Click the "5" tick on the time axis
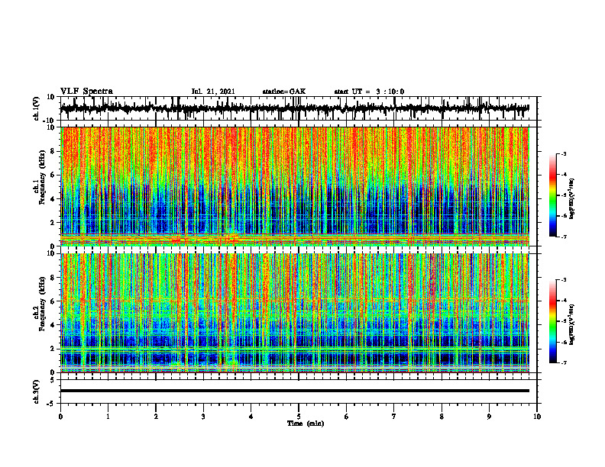 299,417
